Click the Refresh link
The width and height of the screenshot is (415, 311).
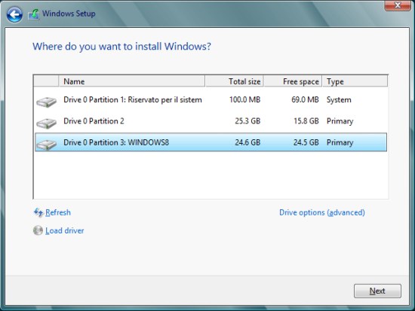[58, 212]
